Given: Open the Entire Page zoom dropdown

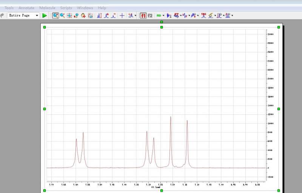Looking at the screenshot, I should click(x=23, y=15).
